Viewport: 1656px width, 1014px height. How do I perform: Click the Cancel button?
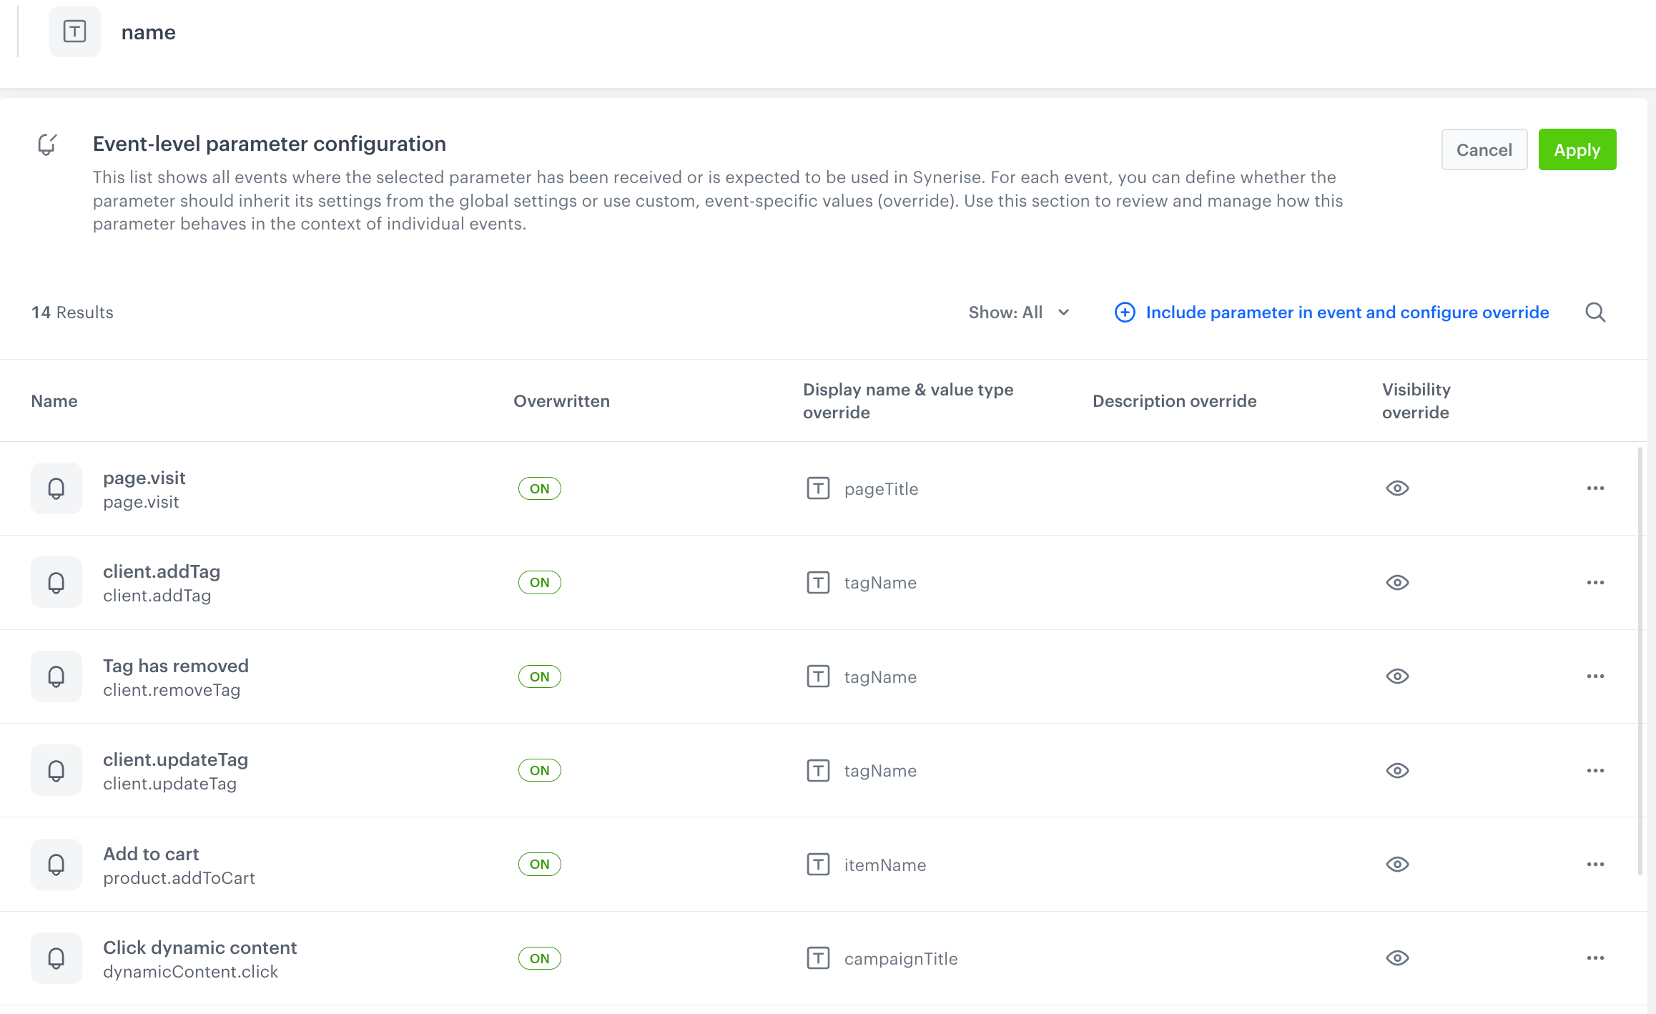pos(1484,149)
